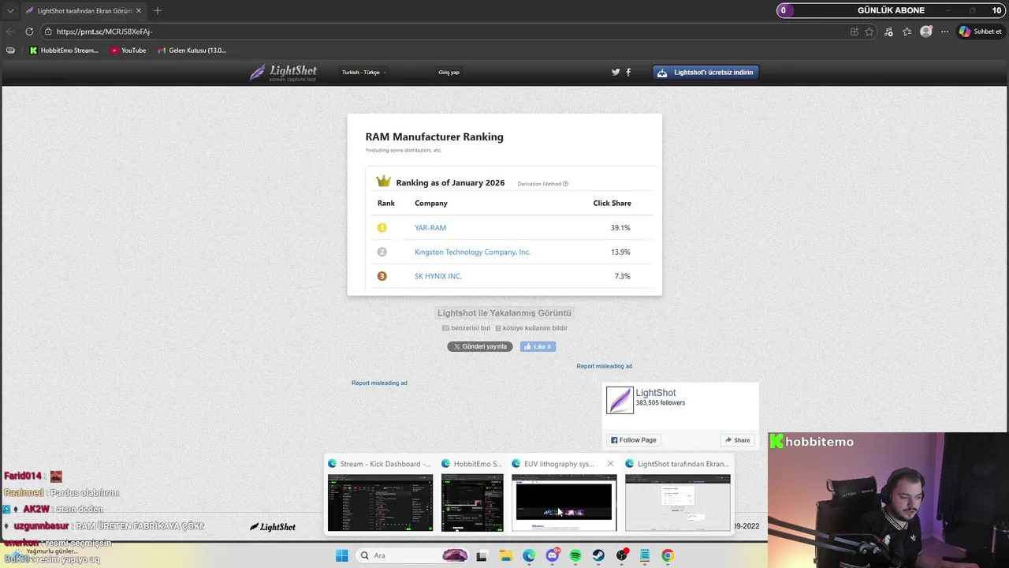
Task: Open Steam from taskbar
Action: pos(598,555)
